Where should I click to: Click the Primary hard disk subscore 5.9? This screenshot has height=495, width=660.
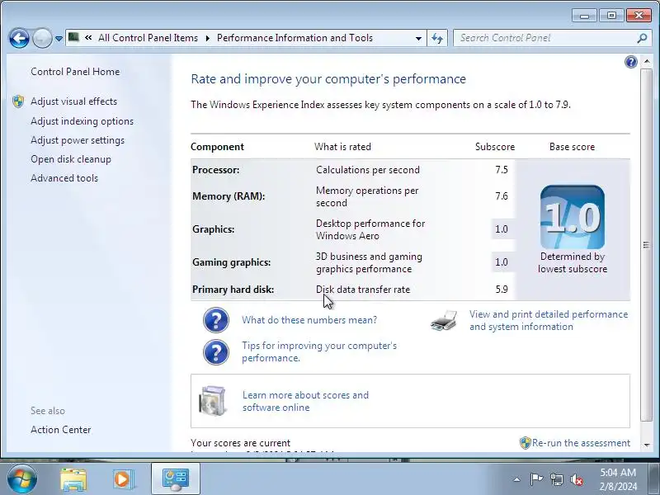502,290
